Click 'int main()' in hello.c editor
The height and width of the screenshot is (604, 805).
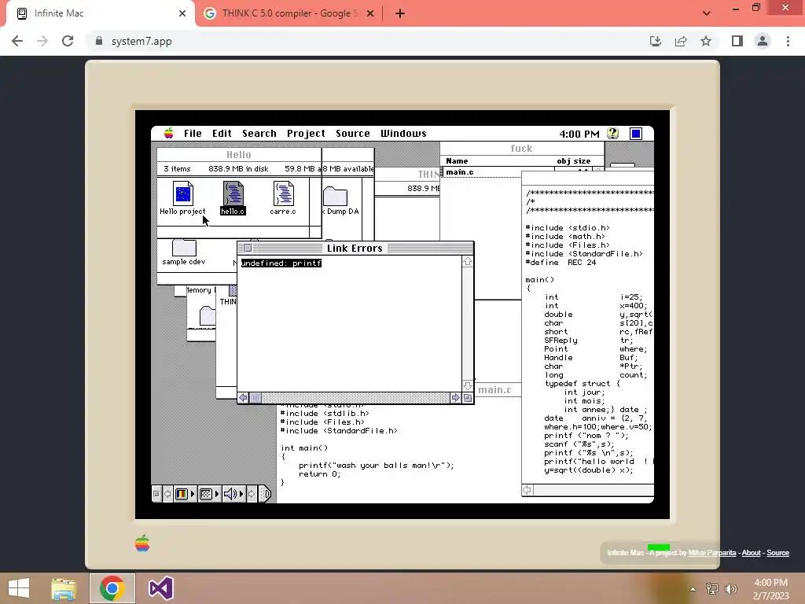click(x=304, y=447)
